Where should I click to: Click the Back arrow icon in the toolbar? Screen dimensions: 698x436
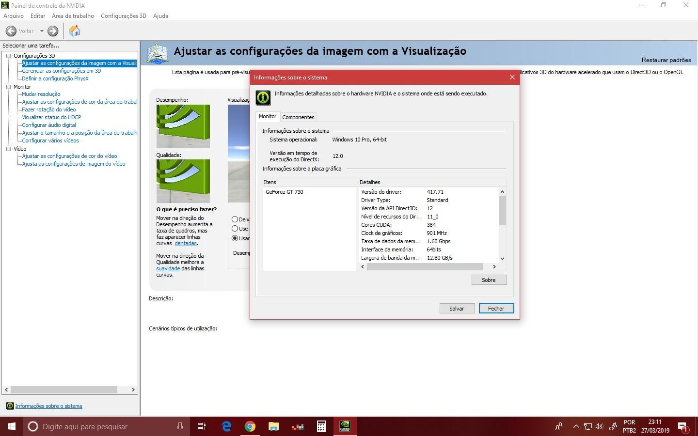click(11, 31)
